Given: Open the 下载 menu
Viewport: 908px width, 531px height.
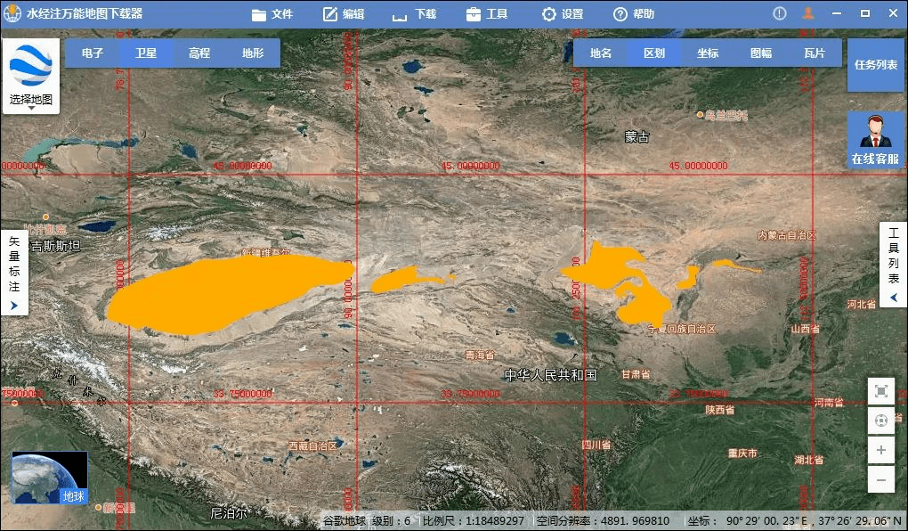Looking at the screenshot, I should click(x=414, y=14).
